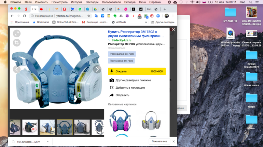Close the Yandex image viewer overlay

pos(174,29)
